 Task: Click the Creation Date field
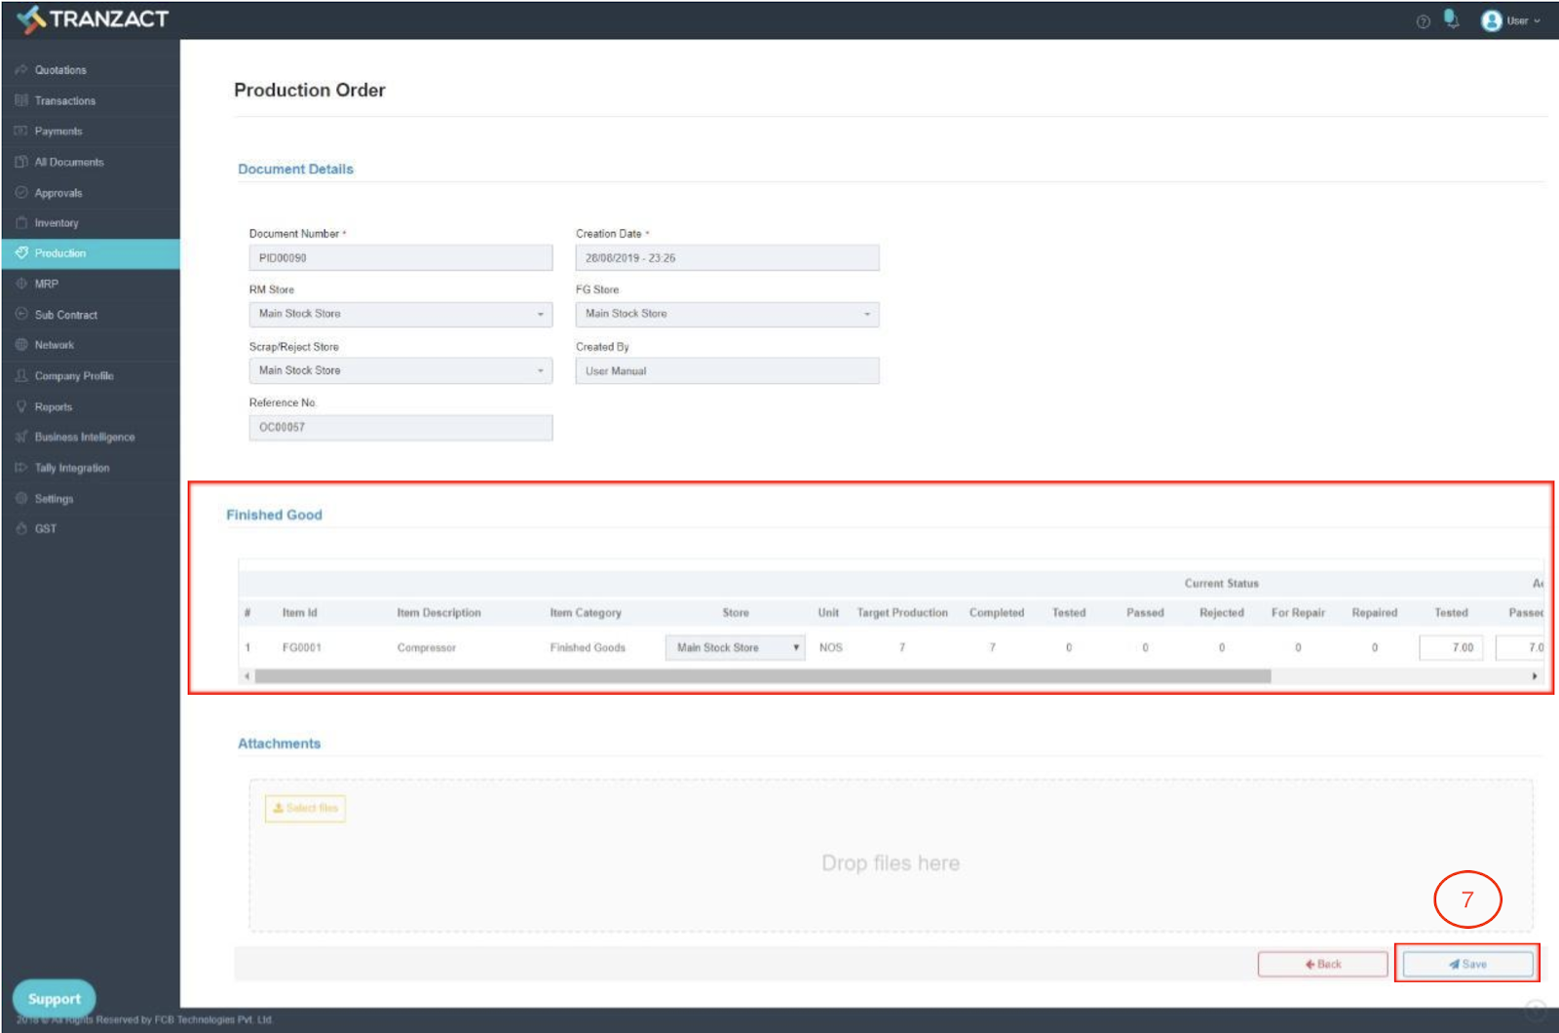(x=727, y=258)
